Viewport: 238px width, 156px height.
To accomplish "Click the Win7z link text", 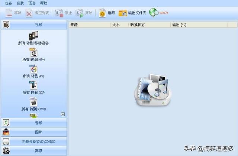I will (x=164, y=13).
